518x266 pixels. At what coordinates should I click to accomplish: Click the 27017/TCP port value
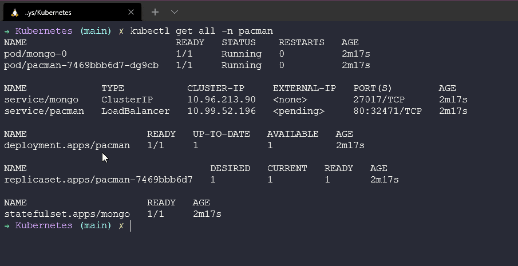(379, 100)
